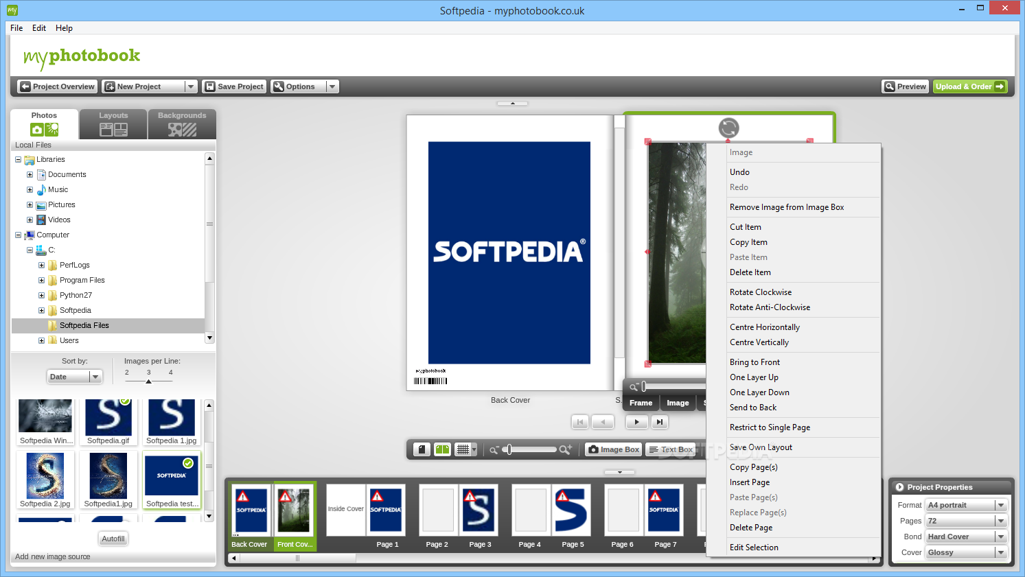This screenshot has width=1025, height=577.
Task: Click the Backgrounds tab icon
Action: [x=182, y=130]
